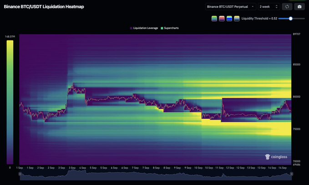Click the left handle of the bottom range navigator
This screenshot has width=309, height=185.
(20, 174)
